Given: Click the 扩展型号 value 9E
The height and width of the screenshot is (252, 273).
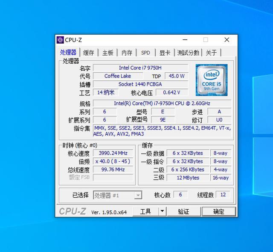Looking at the screenshot, I should point(163,120).
